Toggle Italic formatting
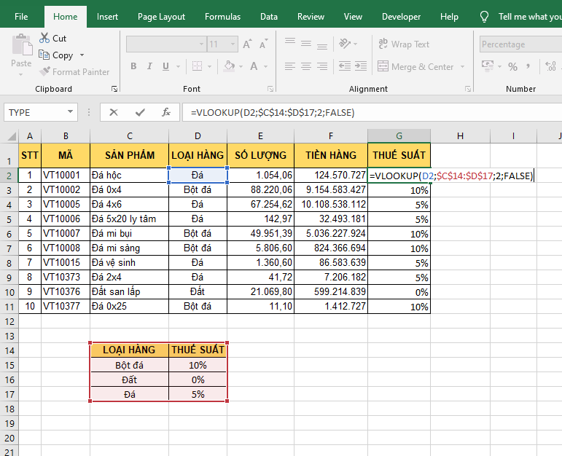The height and width of the screenshot is (456, 562). [x=151, y=67]
